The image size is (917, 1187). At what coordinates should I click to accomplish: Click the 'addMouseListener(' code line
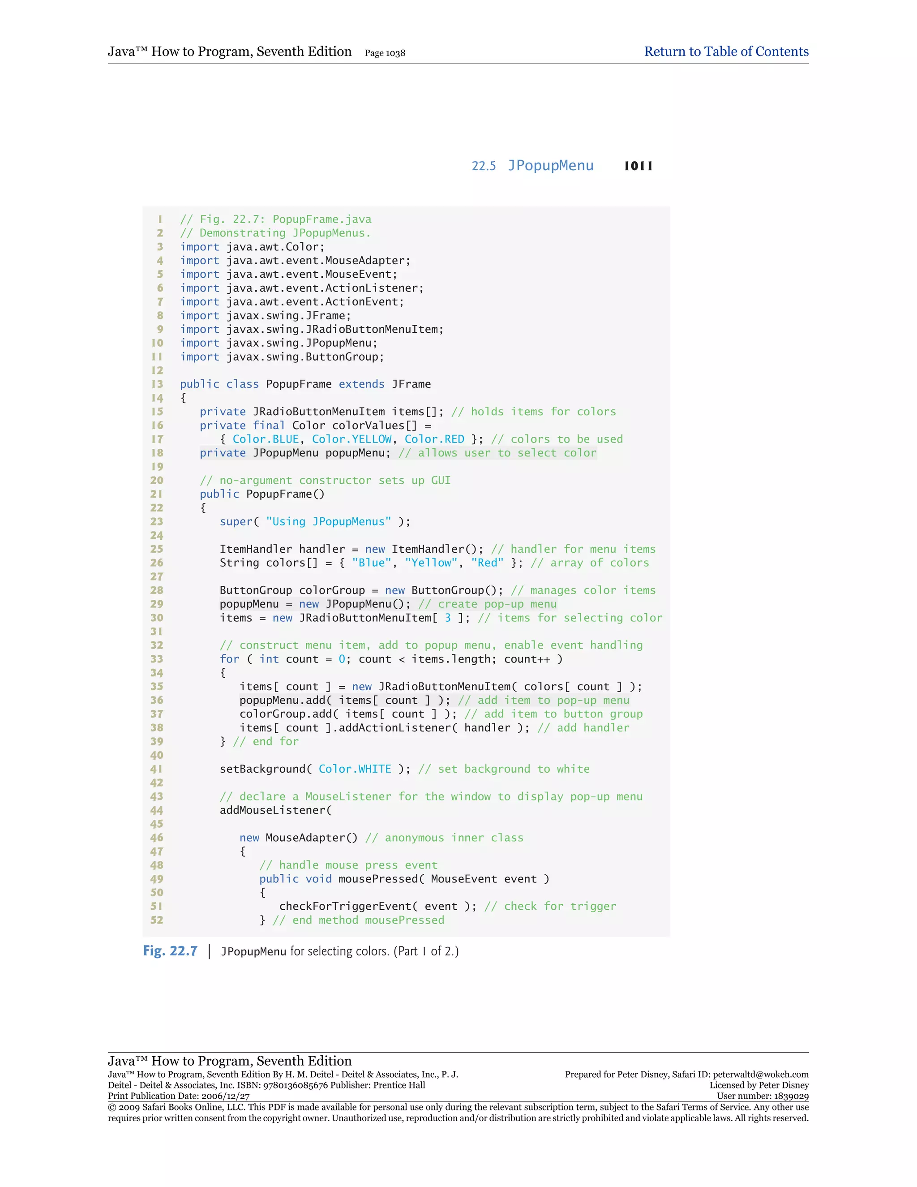[x=275, y=810]
